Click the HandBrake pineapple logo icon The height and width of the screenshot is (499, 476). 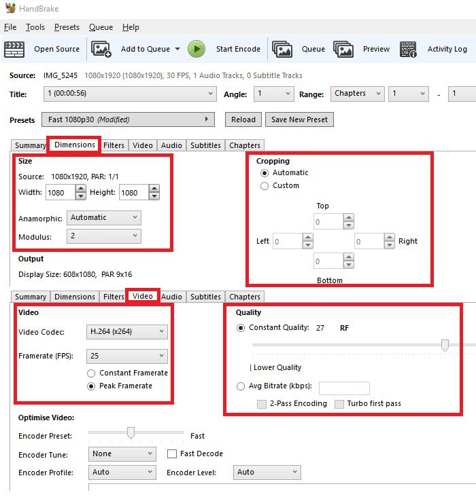coord(10,8)
